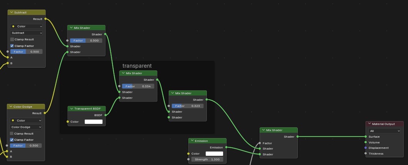Open the Subtract blend mode dropdown
This screenshot has width=408, height=165.
tap(26, 33)
